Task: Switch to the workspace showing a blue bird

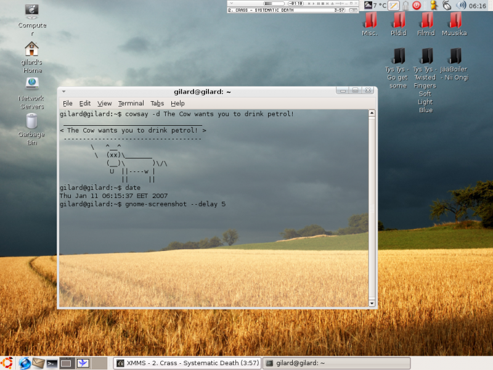Action: click(83, 363)
